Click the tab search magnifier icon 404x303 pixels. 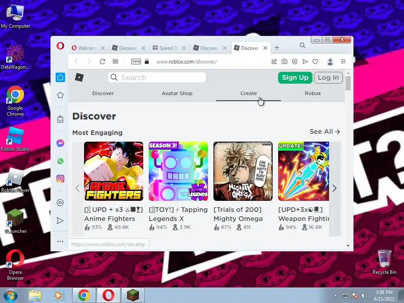click(303, 46)
